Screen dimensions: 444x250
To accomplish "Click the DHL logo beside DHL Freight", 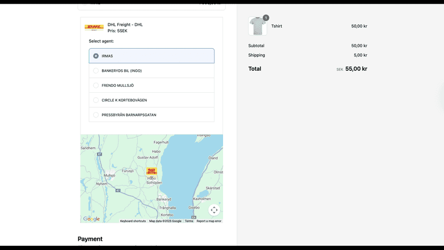I will 94,27.
